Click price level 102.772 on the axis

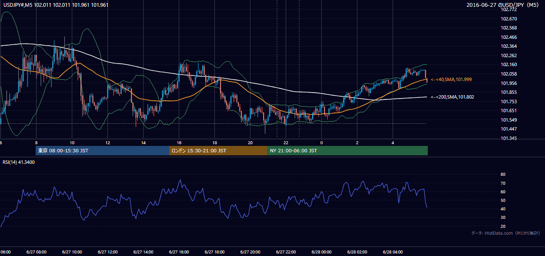point(508,10)
